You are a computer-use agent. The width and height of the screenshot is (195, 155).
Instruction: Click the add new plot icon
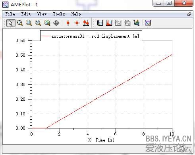tap(148, 23)
